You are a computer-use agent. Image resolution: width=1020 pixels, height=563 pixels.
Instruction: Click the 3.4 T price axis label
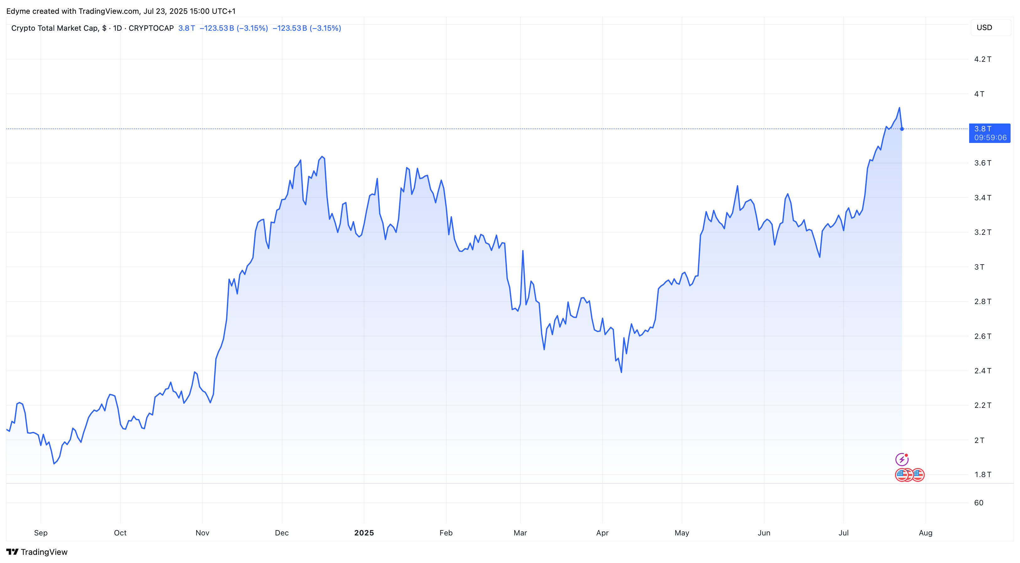point(983,198)
